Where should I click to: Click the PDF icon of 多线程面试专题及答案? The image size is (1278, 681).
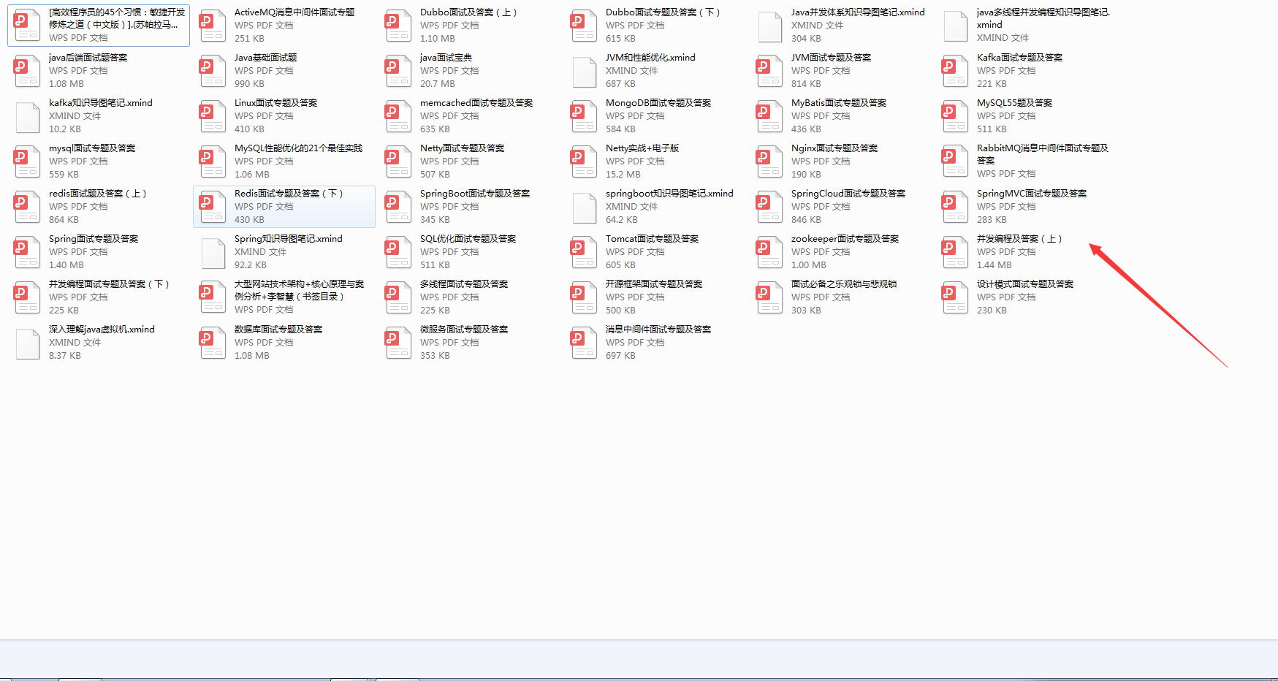click(398, 297)
